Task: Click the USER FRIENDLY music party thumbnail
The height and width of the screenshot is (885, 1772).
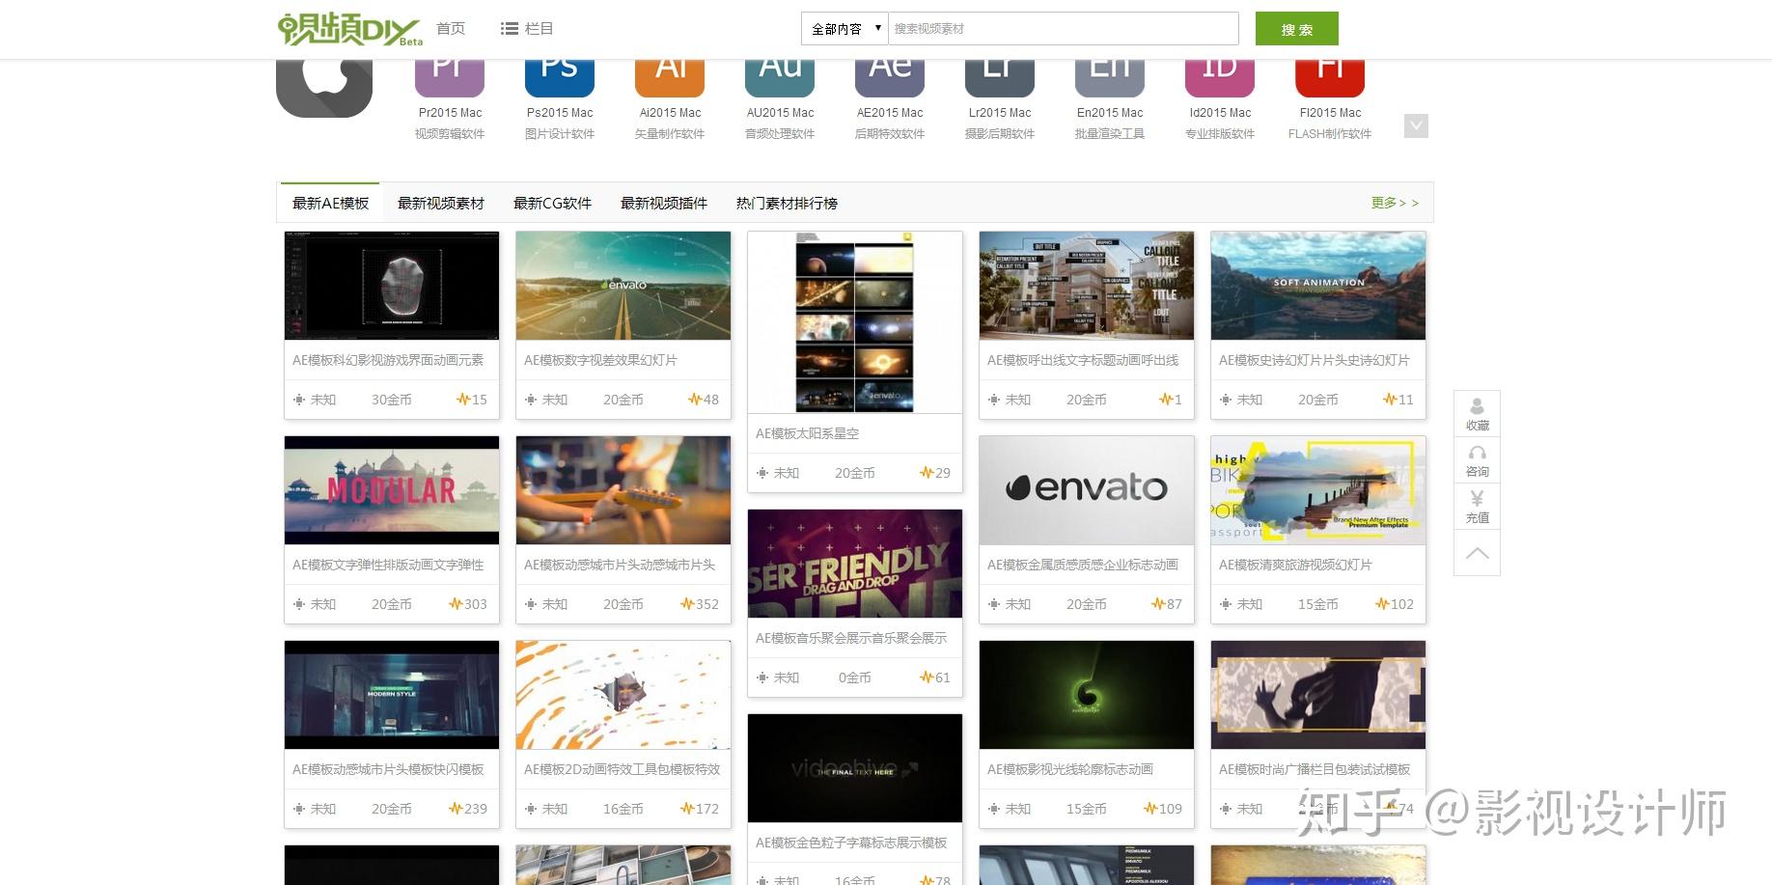Action: (855, 564)
